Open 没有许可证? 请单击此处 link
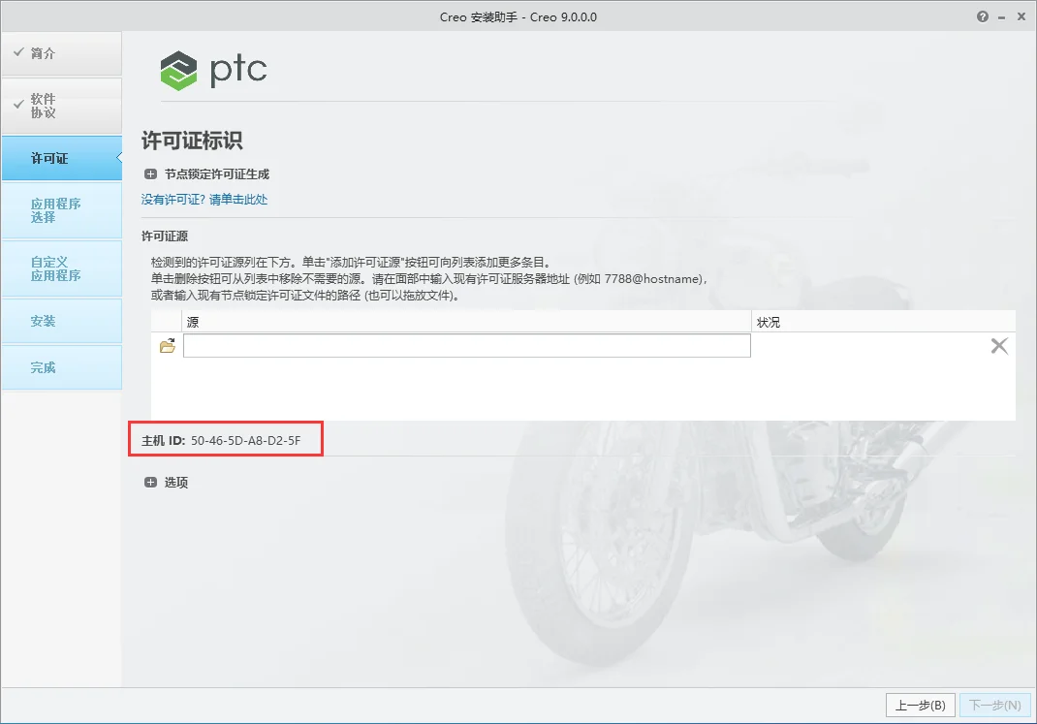 [x=204, y=199]
